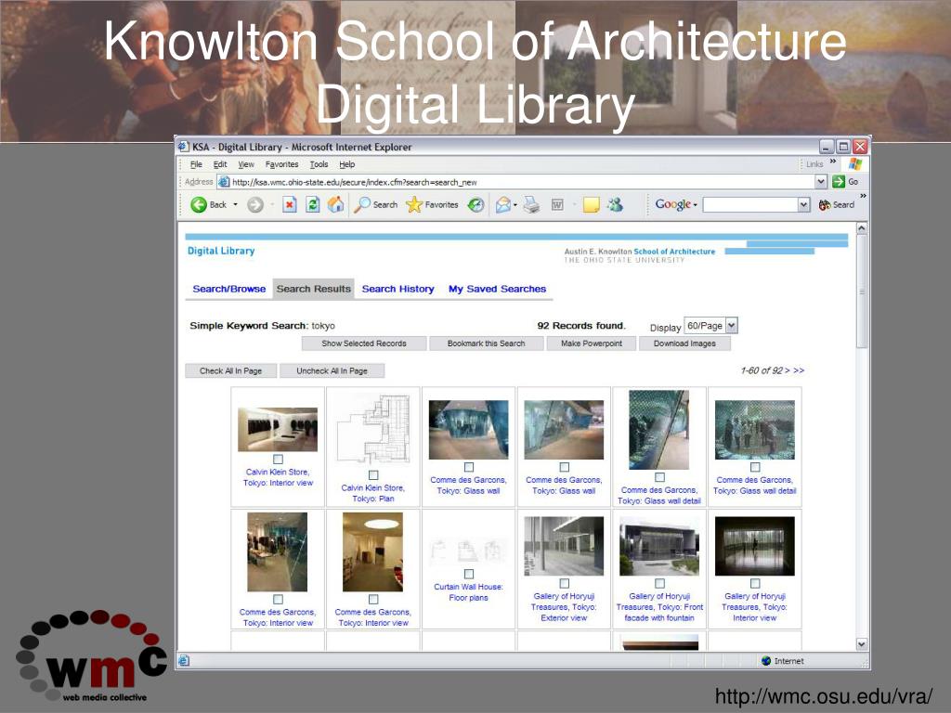Click the Digital Library heading link
The width and height of the screenshot is (951, 713).
click(x=221, y=251)
